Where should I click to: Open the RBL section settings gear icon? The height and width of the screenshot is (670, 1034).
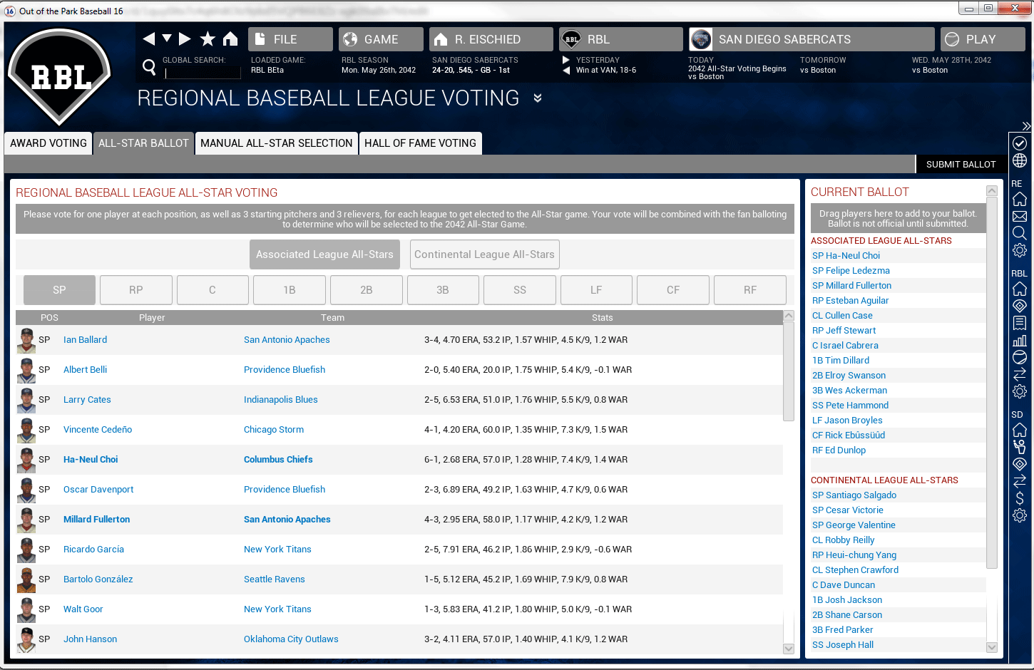1020,391
